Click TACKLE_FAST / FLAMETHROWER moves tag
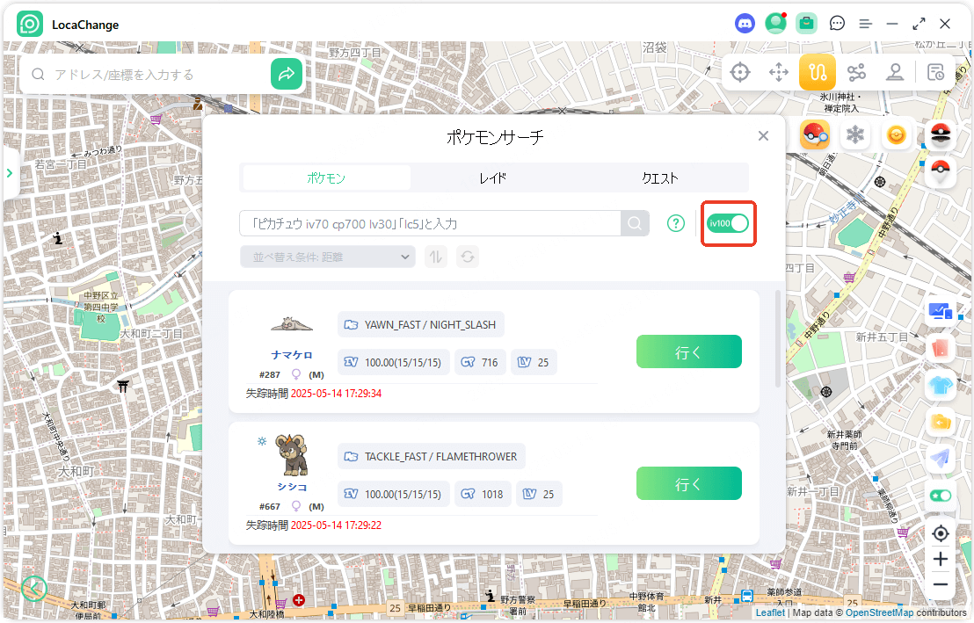 click(x=432, y=457)
